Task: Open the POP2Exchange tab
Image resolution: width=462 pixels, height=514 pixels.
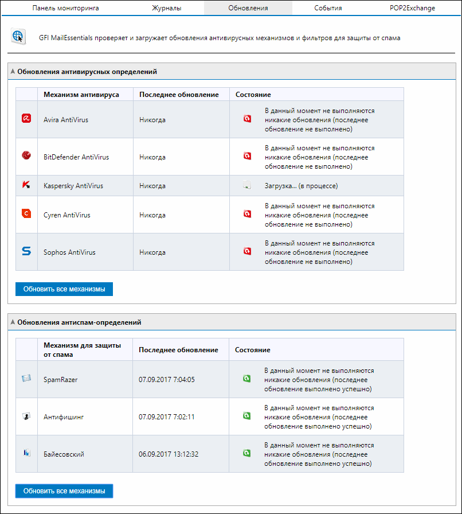Action: (x=412, y=8)
